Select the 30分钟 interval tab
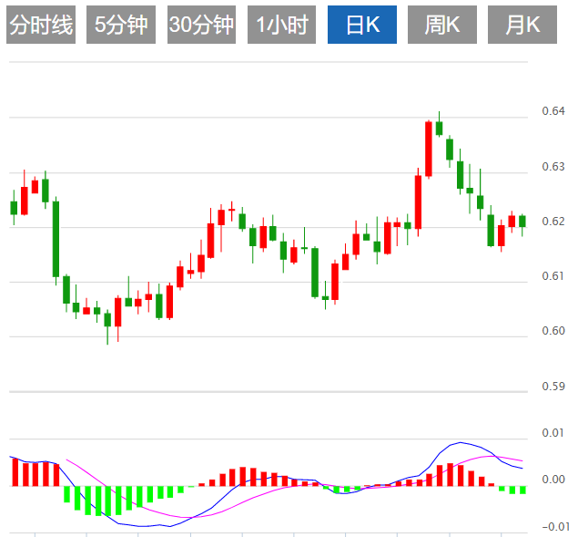Viewport: 578px width, 537px height. point(201,25)
